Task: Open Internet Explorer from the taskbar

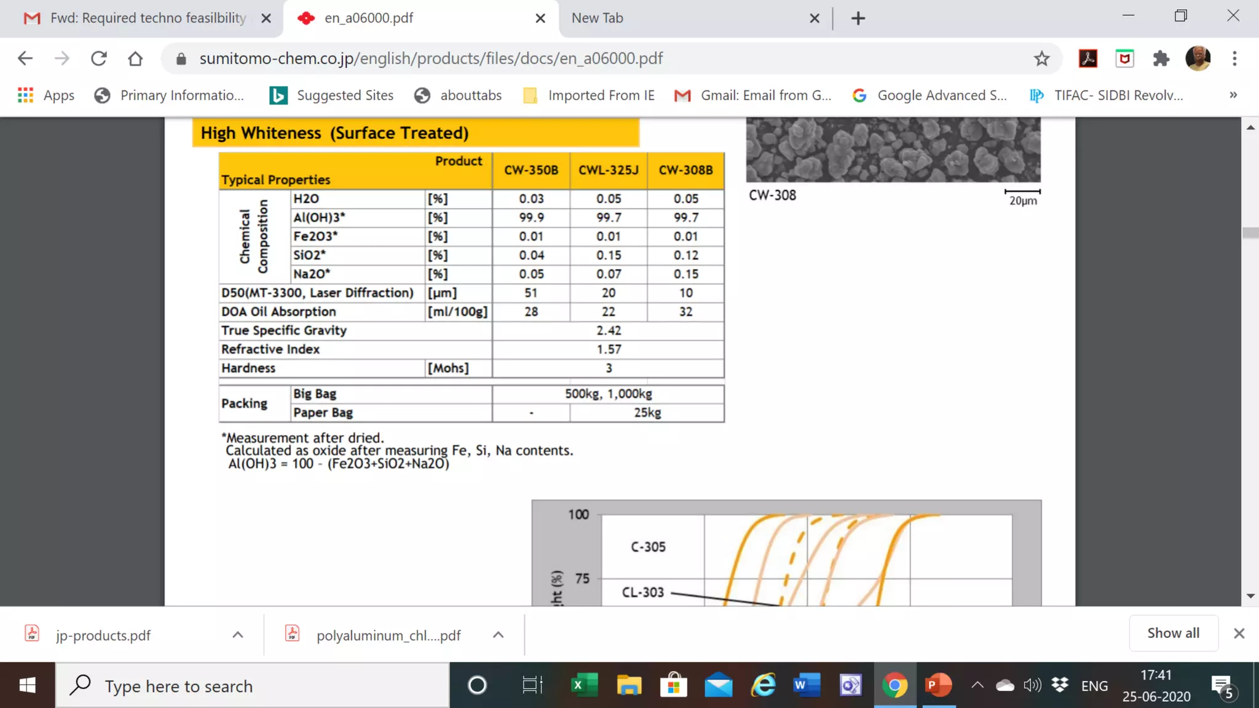Action: click(x=764, y=685)
